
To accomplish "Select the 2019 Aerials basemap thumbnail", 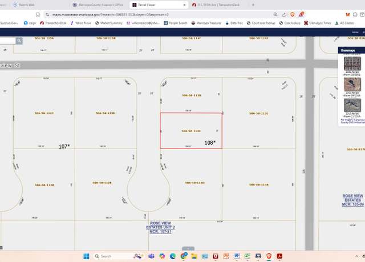I will (352, 84).
